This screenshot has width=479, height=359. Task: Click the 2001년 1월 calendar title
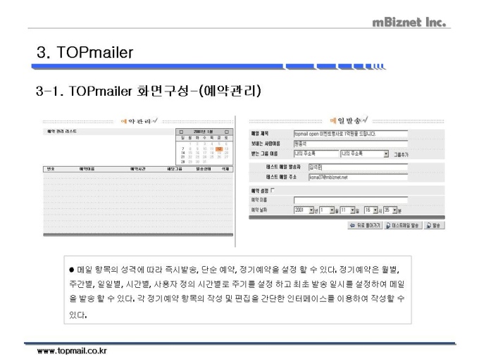coord(204,132)
